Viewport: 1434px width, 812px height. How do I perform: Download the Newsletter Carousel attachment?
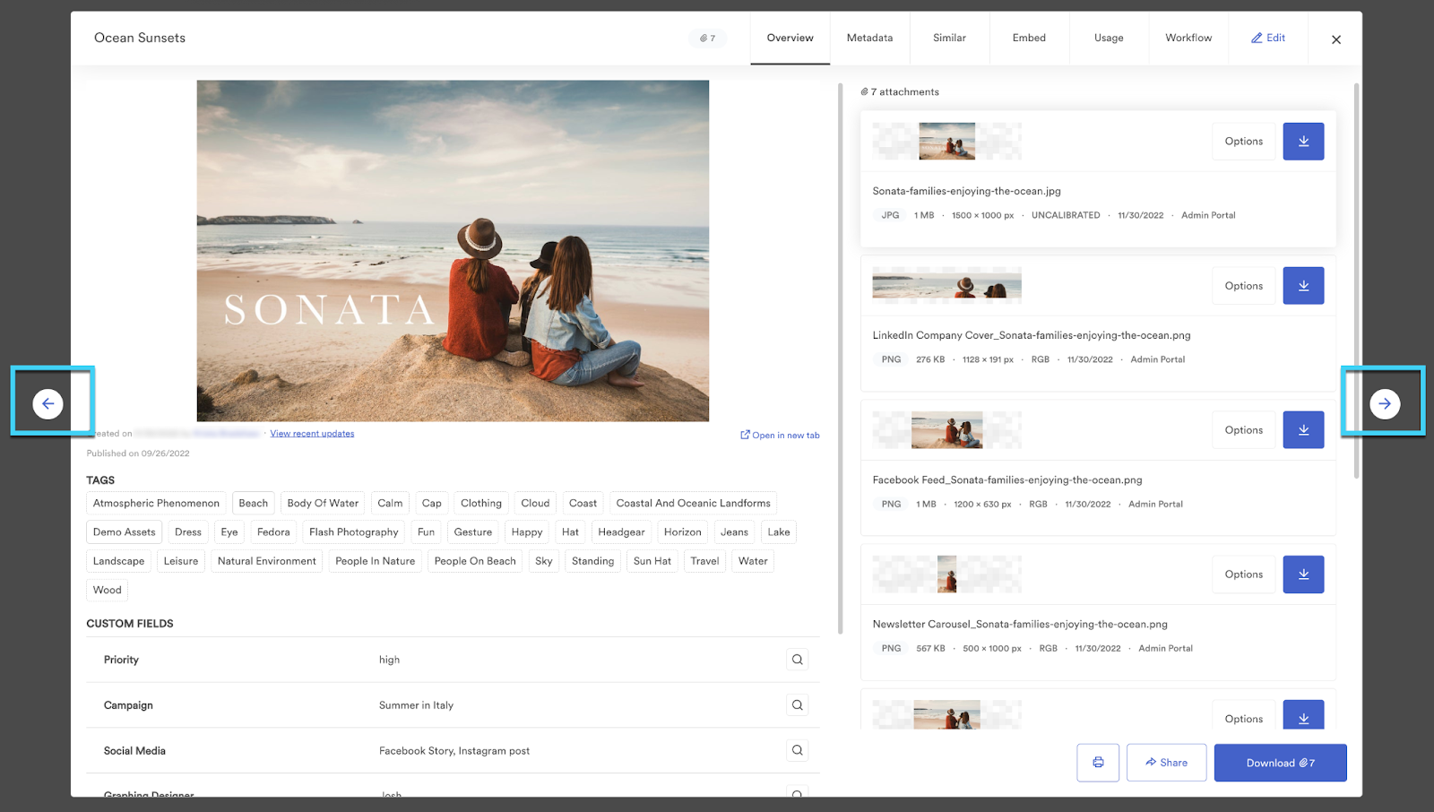(1303, 574)
